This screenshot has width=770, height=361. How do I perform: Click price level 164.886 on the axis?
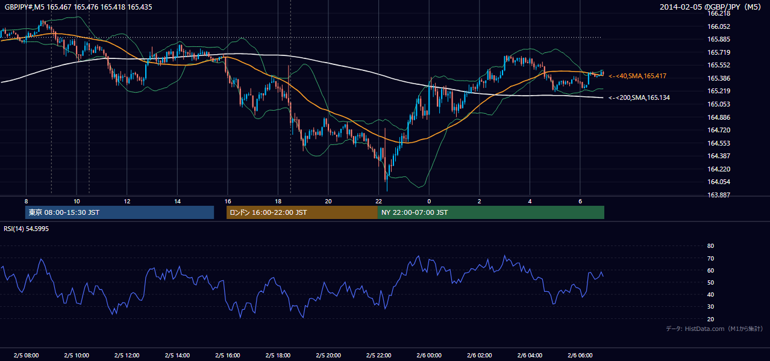coord(719,117)
